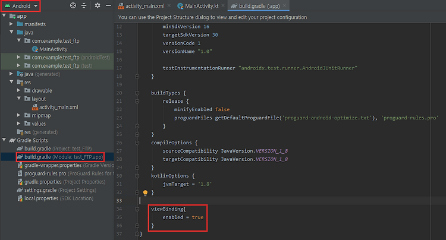Expand com.example.test_ftp (test) package
Screen dimensions: 446x240
click(18, 65)
